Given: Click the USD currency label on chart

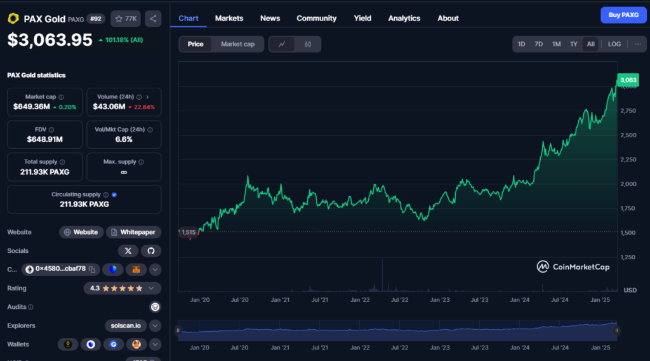Looking at the screenshot, I should 630,290.
